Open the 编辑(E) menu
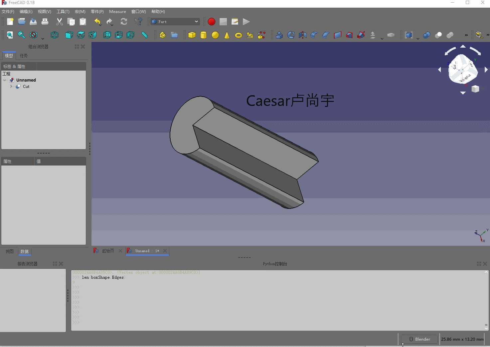 click(26, 11)
